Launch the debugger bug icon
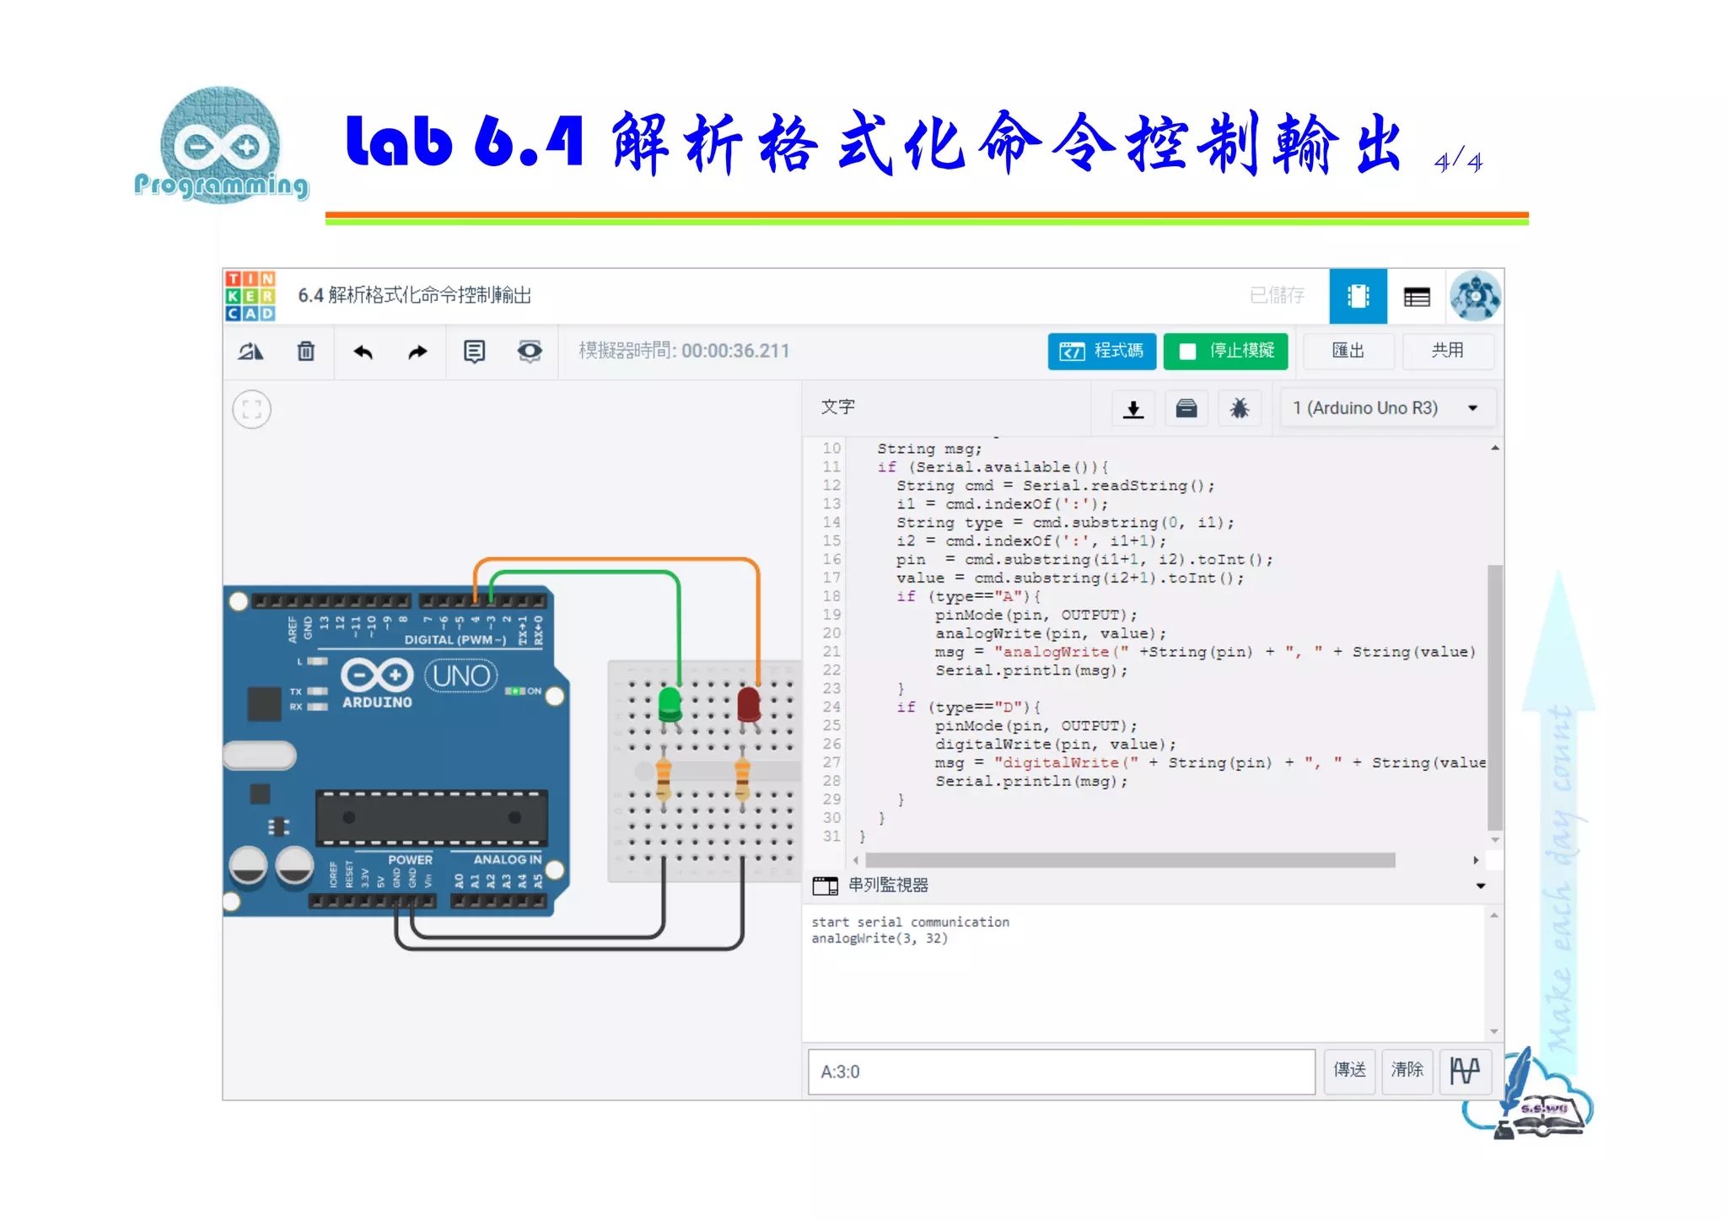The height and width of the screenshot is (1221, 1727). point(1239,409)
